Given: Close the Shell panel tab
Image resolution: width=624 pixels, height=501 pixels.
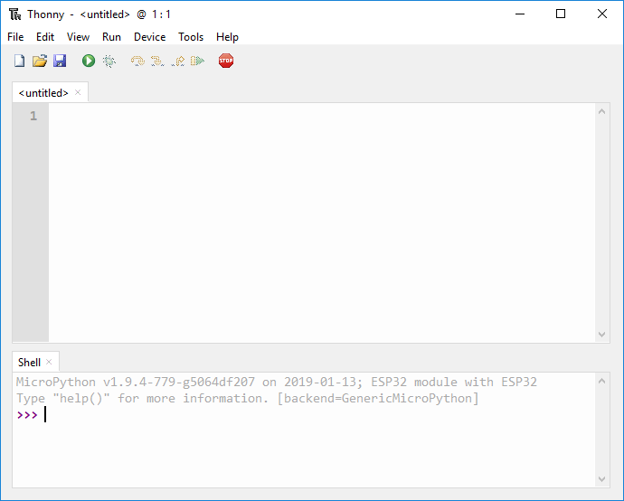Looking at the screenshot, I should tap(49, 362).
